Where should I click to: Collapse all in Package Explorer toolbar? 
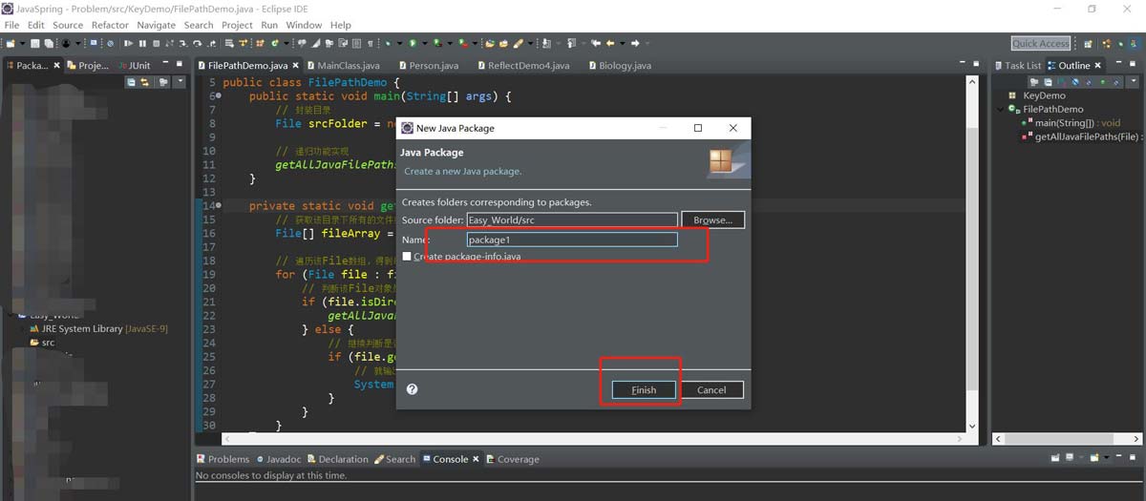click(131, 82)
